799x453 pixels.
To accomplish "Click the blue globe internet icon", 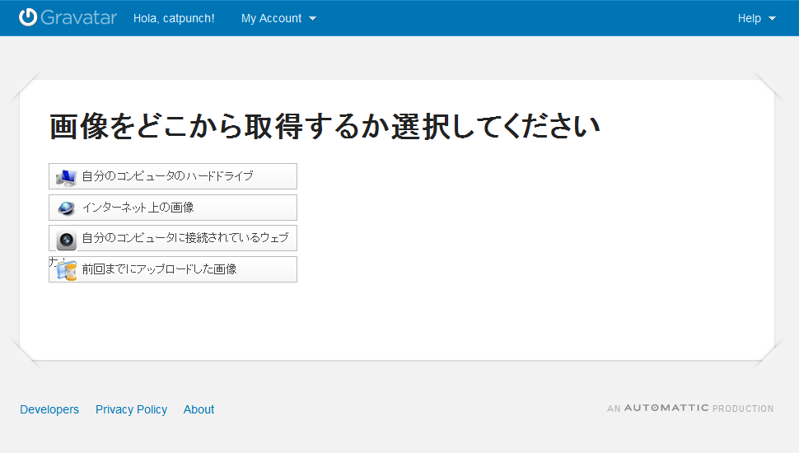I will click(67, 208).
